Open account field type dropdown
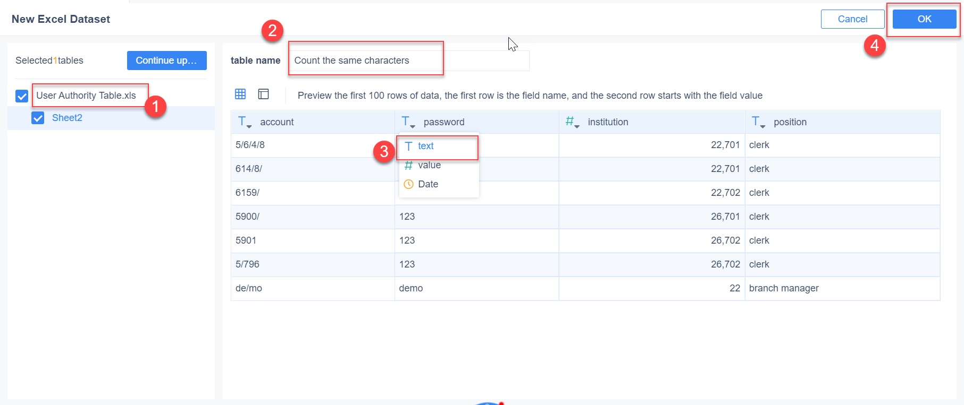Screen dimensions: 964x405 point(245,122)
